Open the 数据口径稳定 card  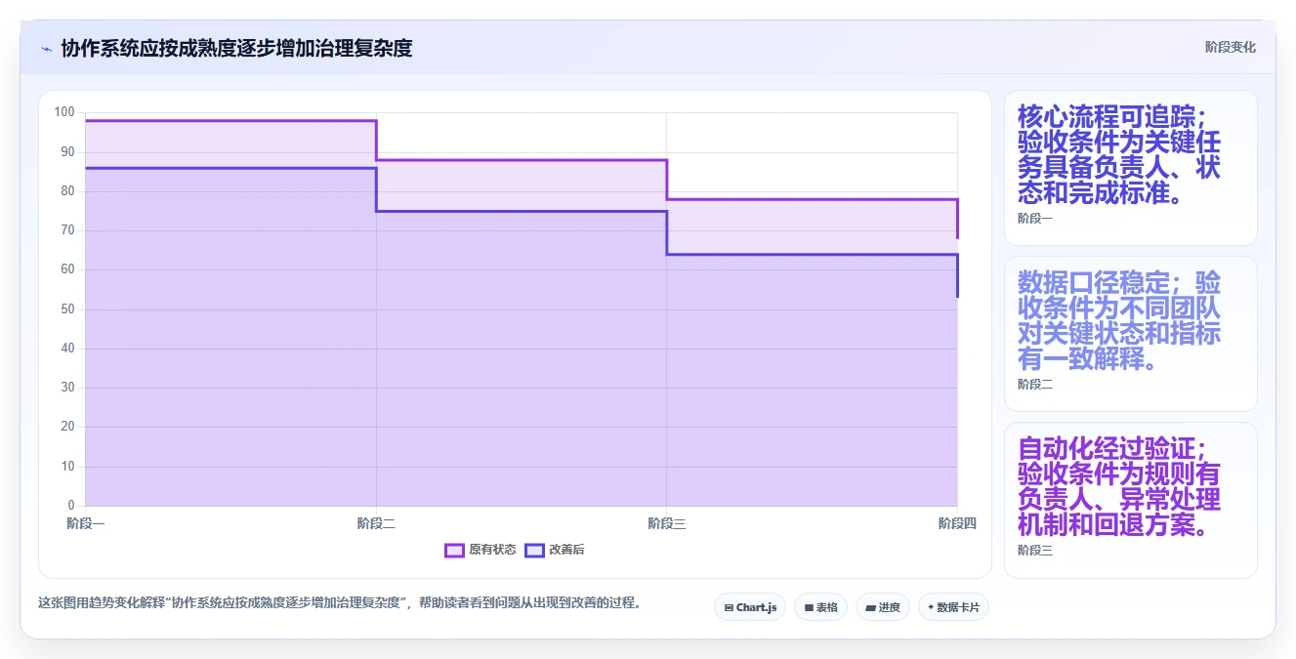click(1130, 334)
